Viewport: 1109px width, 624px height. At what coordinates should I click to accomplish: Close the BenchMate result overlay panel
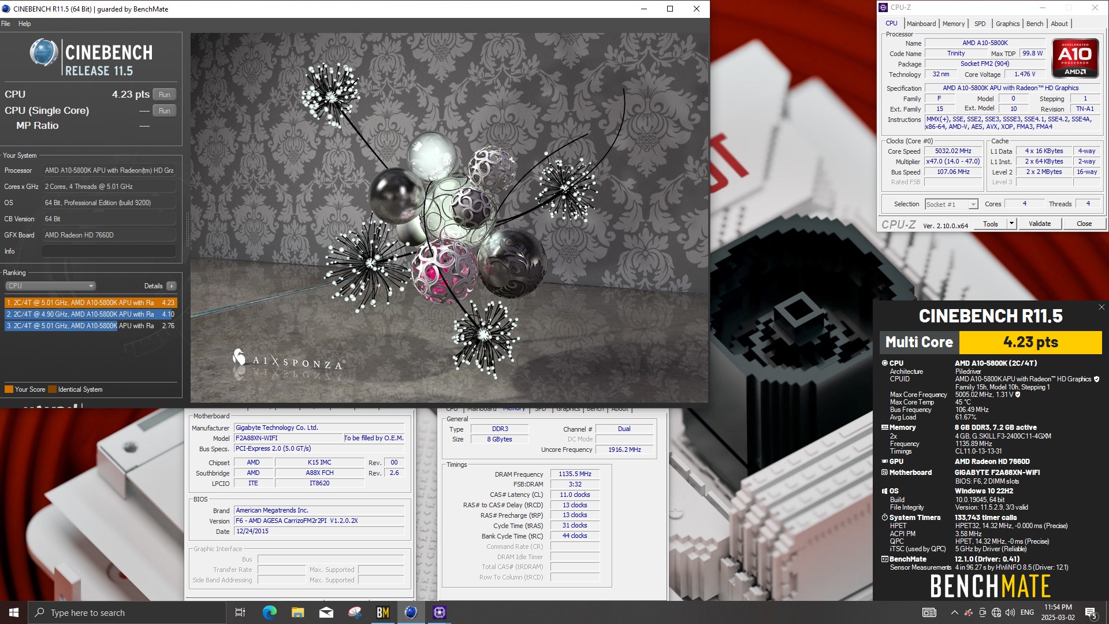click(x=1101, y=307)
